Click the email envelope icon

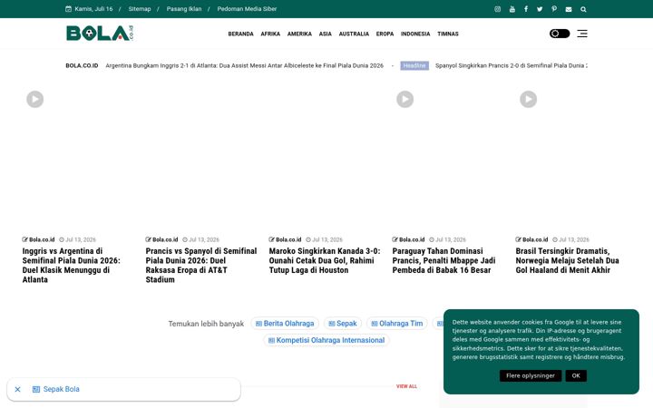(569, 9)
